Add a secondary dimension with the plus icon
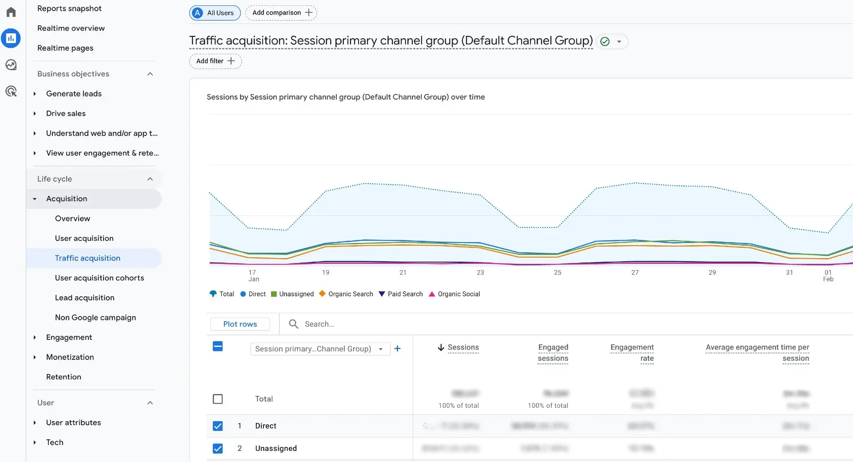 (398, 349)
